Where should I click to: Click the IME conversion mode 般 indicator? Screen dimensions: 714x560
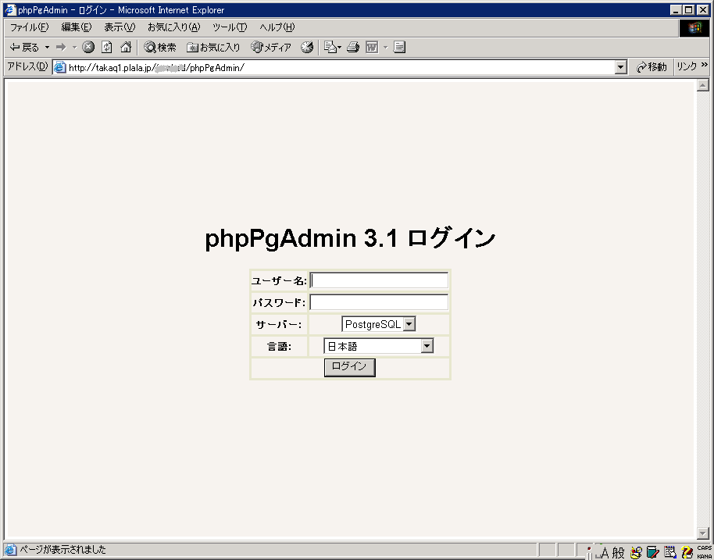[x=618, y=553]
